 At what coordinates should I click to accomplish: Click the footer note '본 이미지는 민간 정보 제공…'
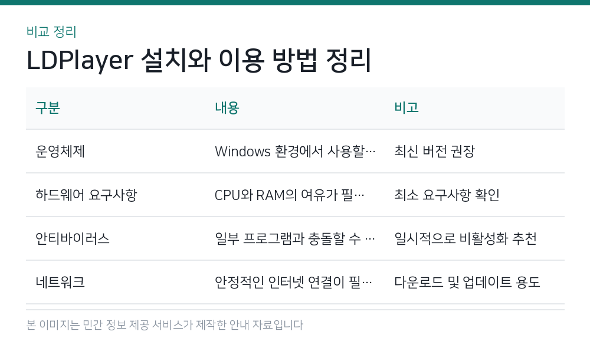[165, 325]
